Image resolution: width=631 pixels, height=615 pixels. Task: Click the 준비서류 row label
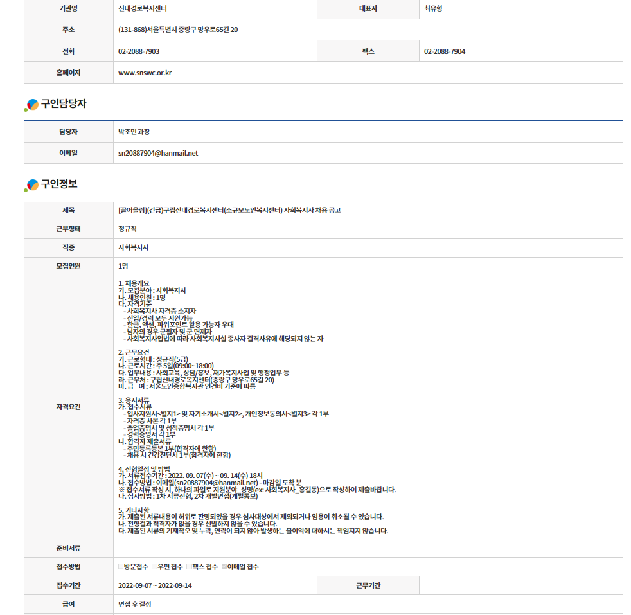[x=68, y=548]
